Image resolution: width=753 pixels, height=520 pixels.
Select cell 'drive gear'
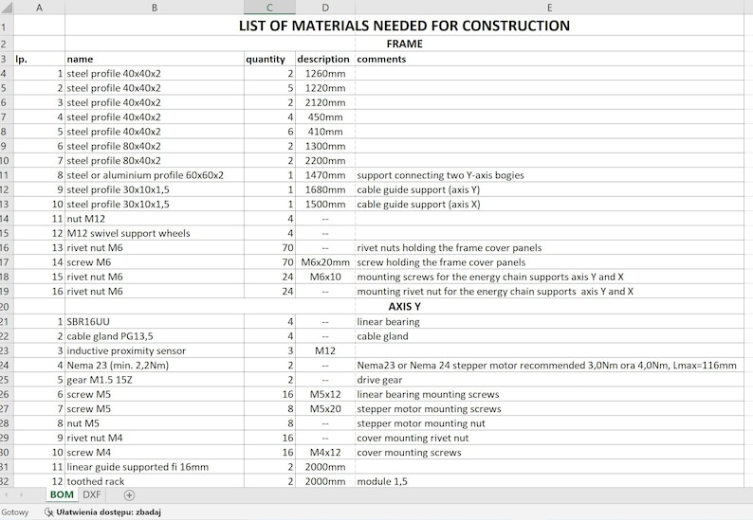(x=549, y=380)
